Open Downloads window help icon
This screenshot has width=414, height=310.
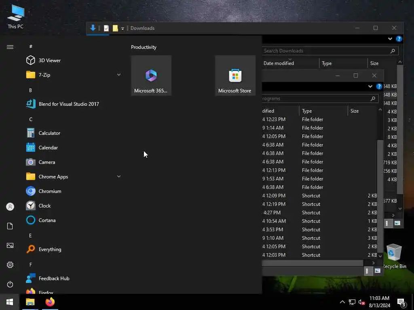pos(399,39)
